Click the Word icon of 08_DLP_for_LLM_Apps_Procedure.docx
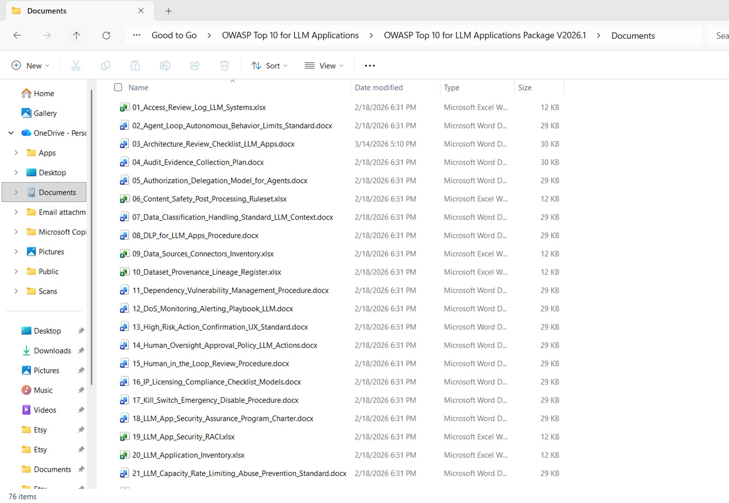This screenshot has width=729, height=503. point(124,236)
